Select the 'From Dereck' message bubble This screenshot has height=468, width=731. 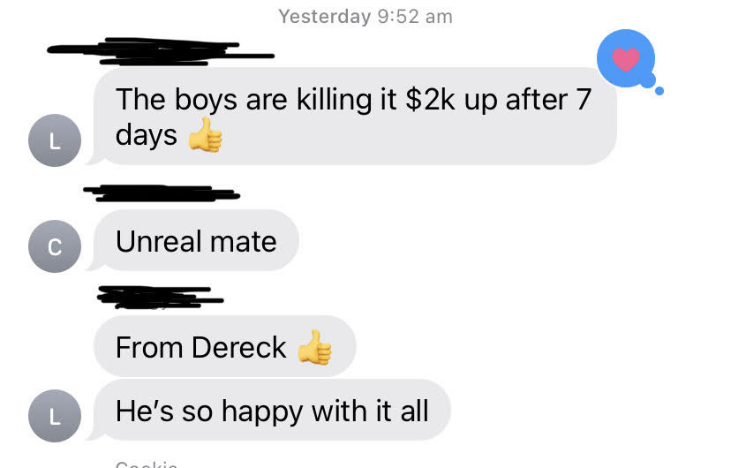[225, 346]
